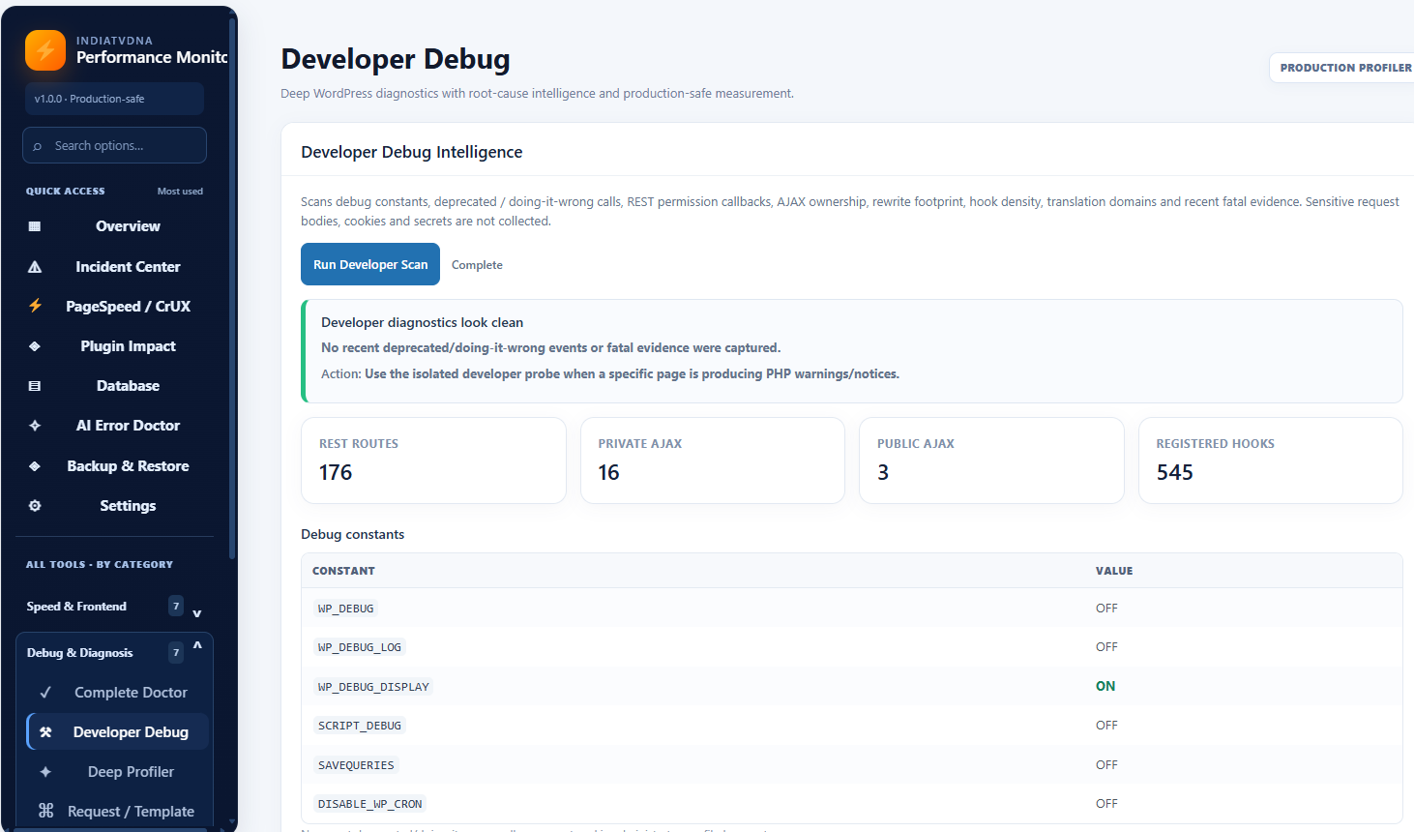Click the Private AJAX 16 card

pos(713,461)
